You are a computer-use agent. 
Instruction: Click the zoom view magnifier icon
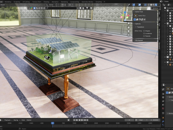(x=129, y=23)
